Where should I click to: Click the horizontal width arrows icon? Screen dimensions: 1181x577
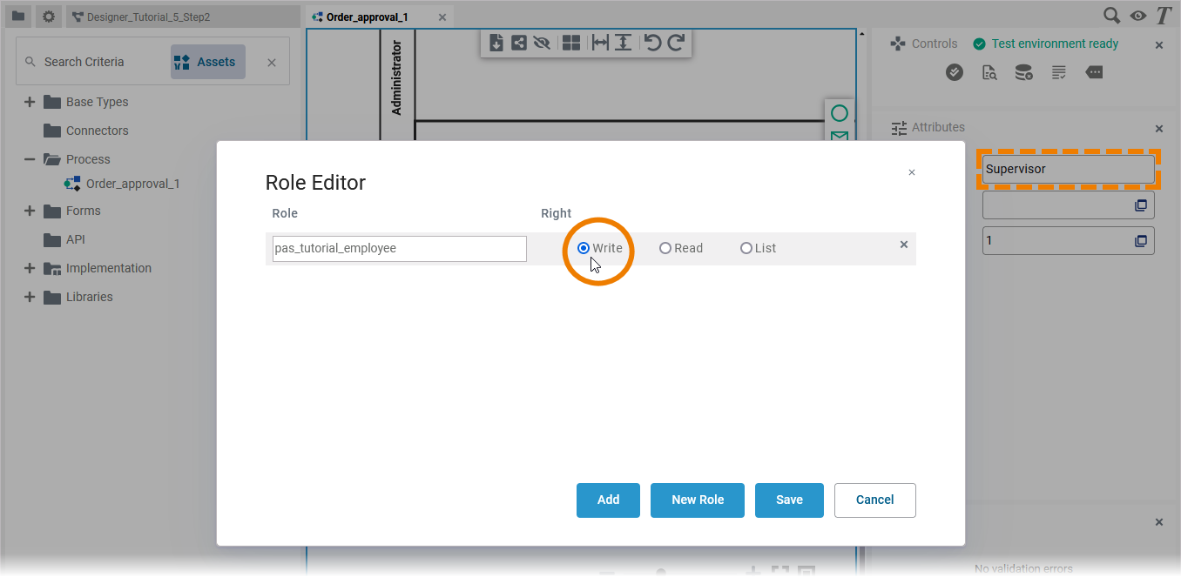(x=600, y=43)
